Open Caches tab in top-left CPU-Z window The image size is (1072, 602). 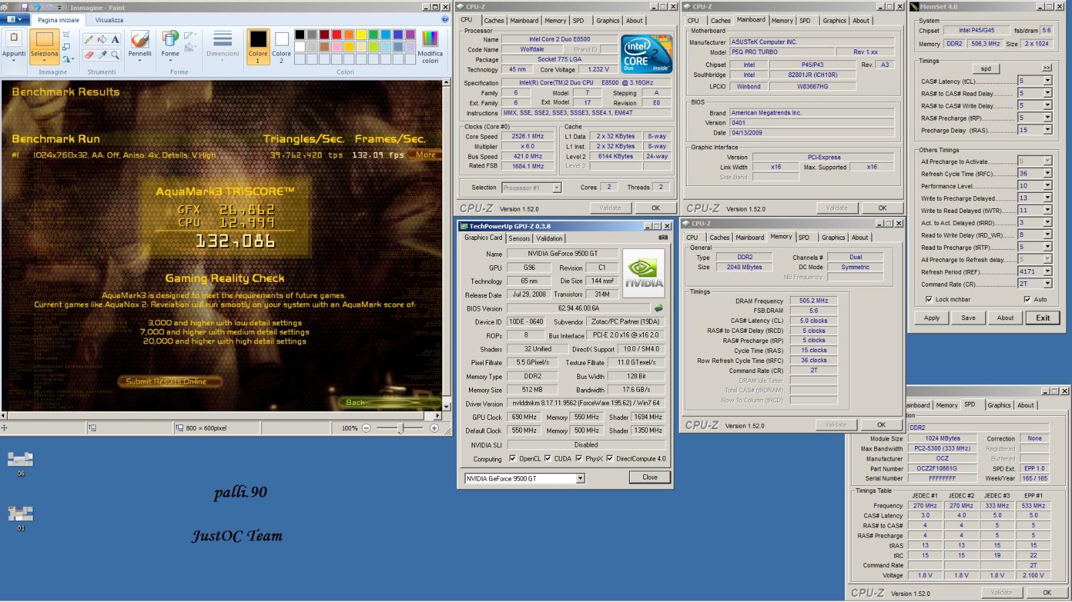(494, 21)
